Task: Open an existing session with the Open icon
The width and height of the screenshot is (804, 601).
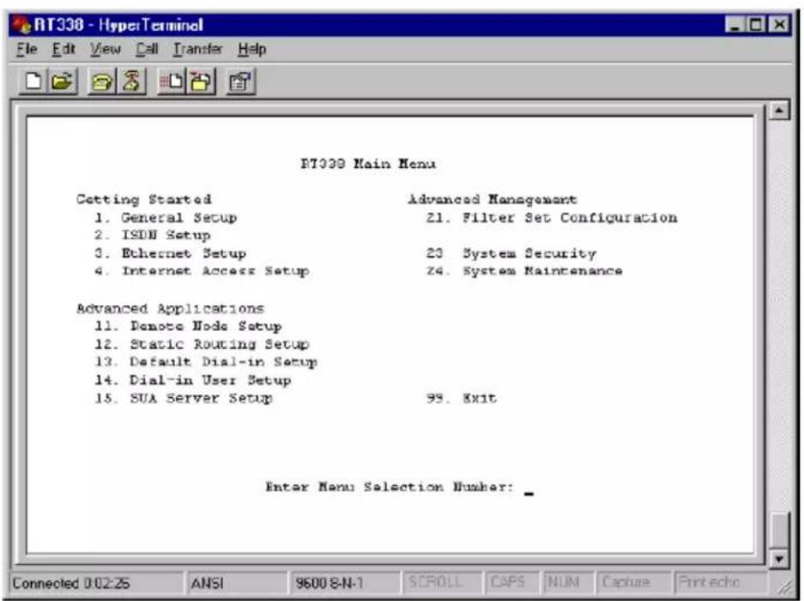Action: point(63,81)
